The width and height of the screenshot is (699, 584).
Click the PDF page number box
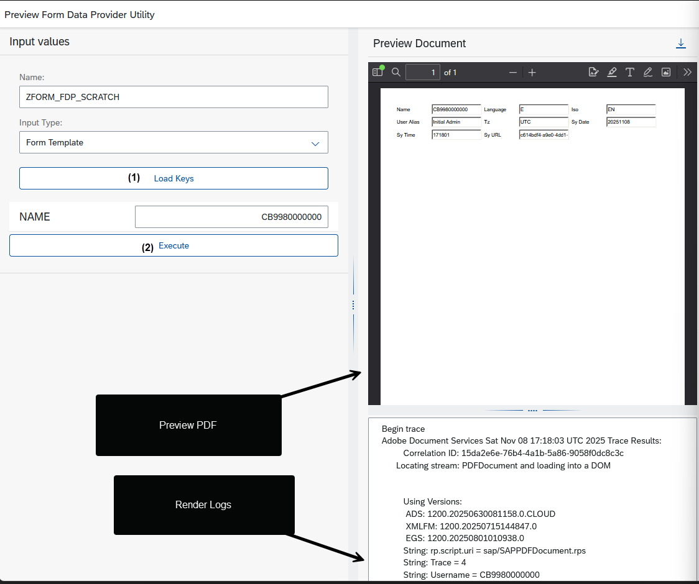click(423, 72)
